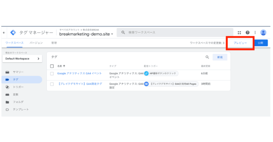Click the 株式会社BREAK breadcrumb
Viewport: 273px width, 142px height.
[91, 30]
